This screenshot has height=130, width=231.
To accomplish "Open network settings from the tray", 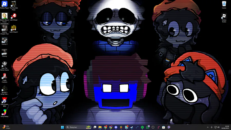I will (215, 127).
